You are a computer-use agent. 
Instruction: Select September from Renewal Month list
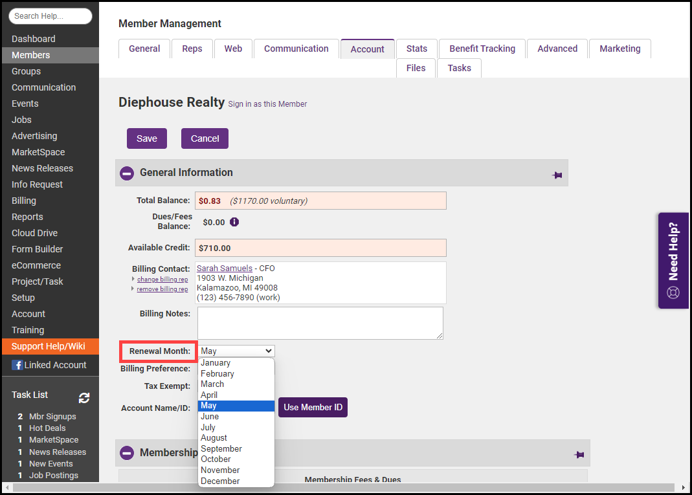pyautogui.click(x=221, y=448)
